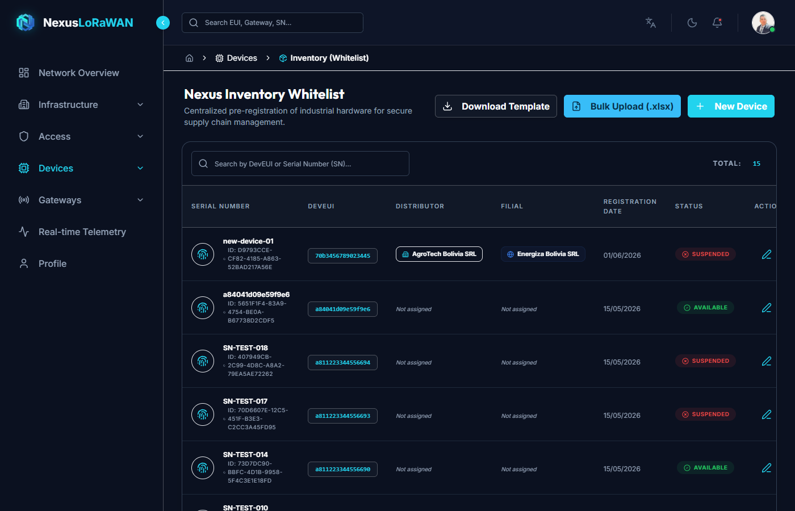Click AgroTech Bolivia SRL distributor tag
The height and width of the screenshot is (511, 795).
click(x=439, y=254)
